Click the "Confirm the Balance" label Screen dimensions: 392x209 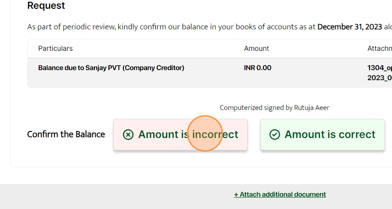pyautogui.click(x=66, y=135)
